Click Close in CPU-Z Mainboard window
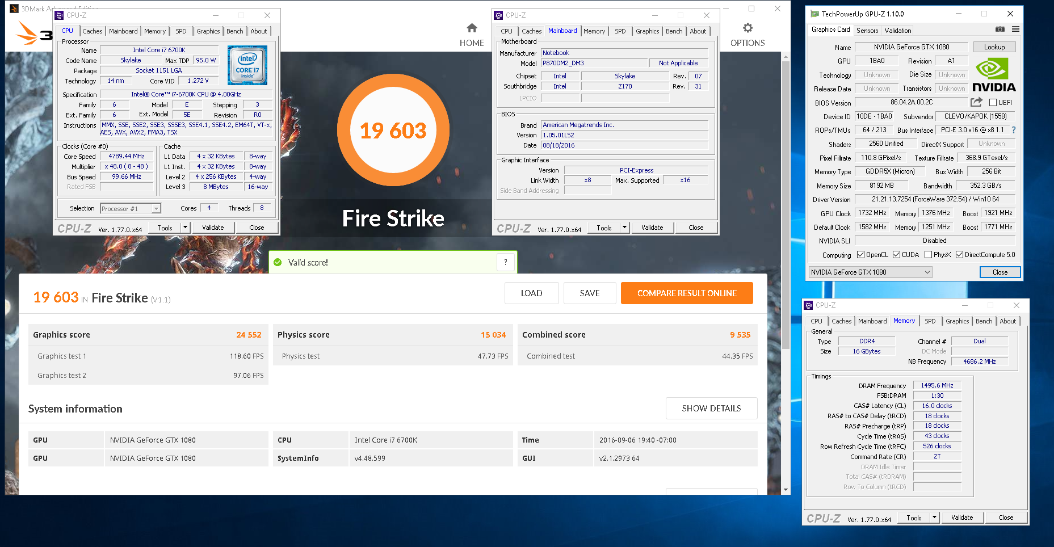This screenshot has width=1054, height=547. pos(696,228)
